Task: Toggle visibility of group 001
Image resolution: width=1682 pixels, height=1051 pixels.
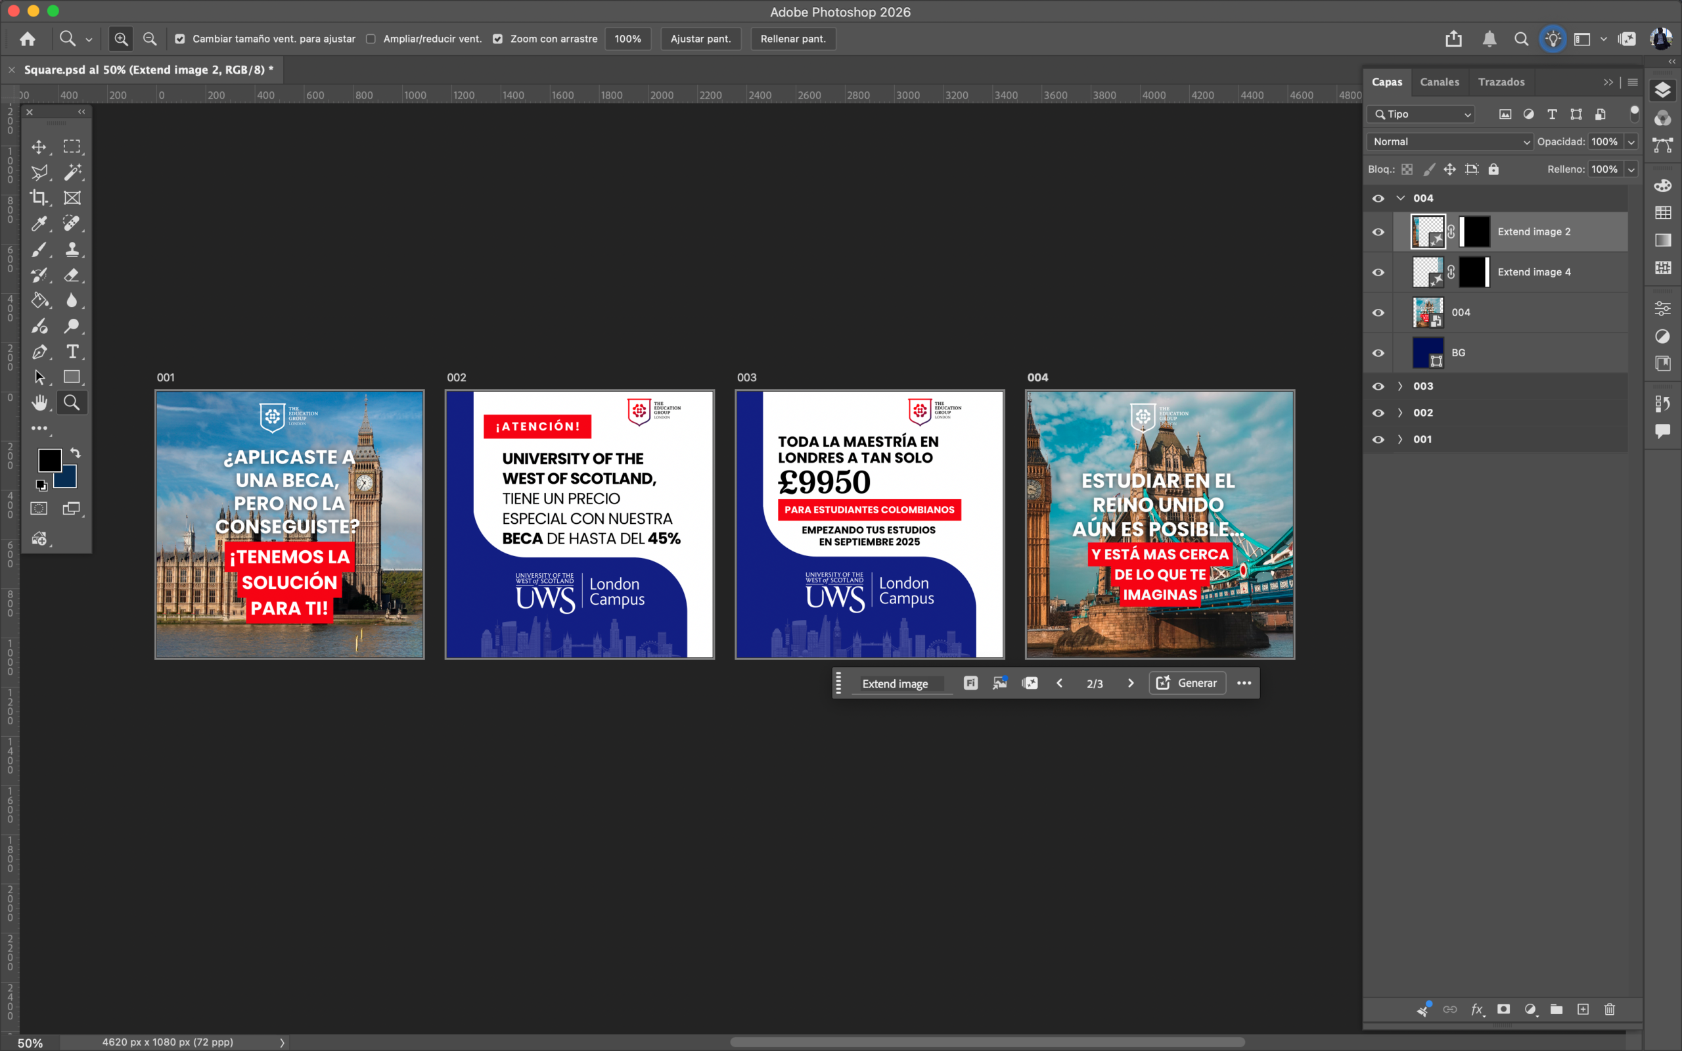Action: 1378,439
